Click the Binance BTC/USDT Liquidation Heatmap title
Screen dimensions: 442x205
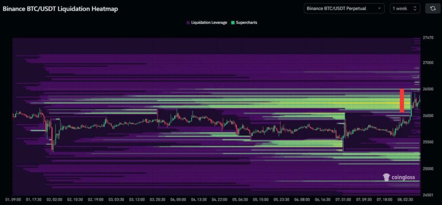pyautogui.click(x=60, y=9)
